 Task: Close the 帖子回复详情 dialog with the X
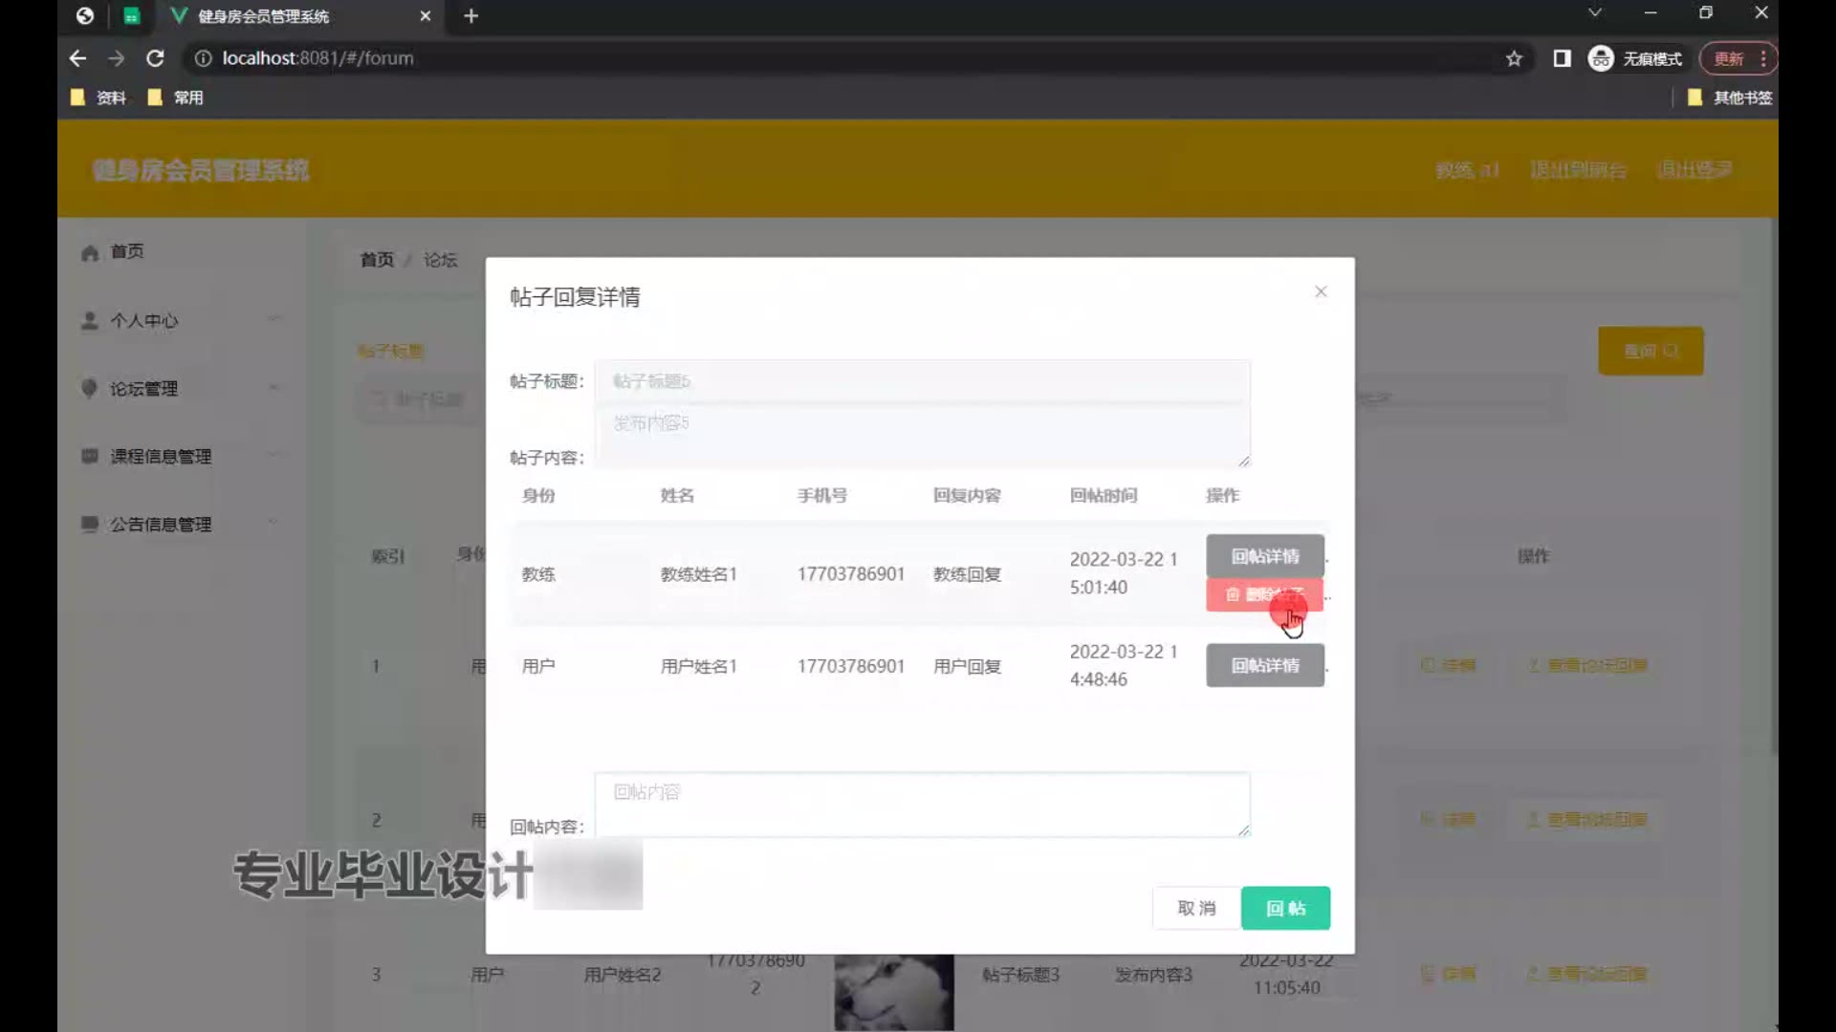point(1321,291)
